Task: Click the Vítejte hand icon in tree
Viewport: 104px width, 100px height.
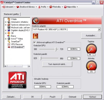Action: coord(9,19)
